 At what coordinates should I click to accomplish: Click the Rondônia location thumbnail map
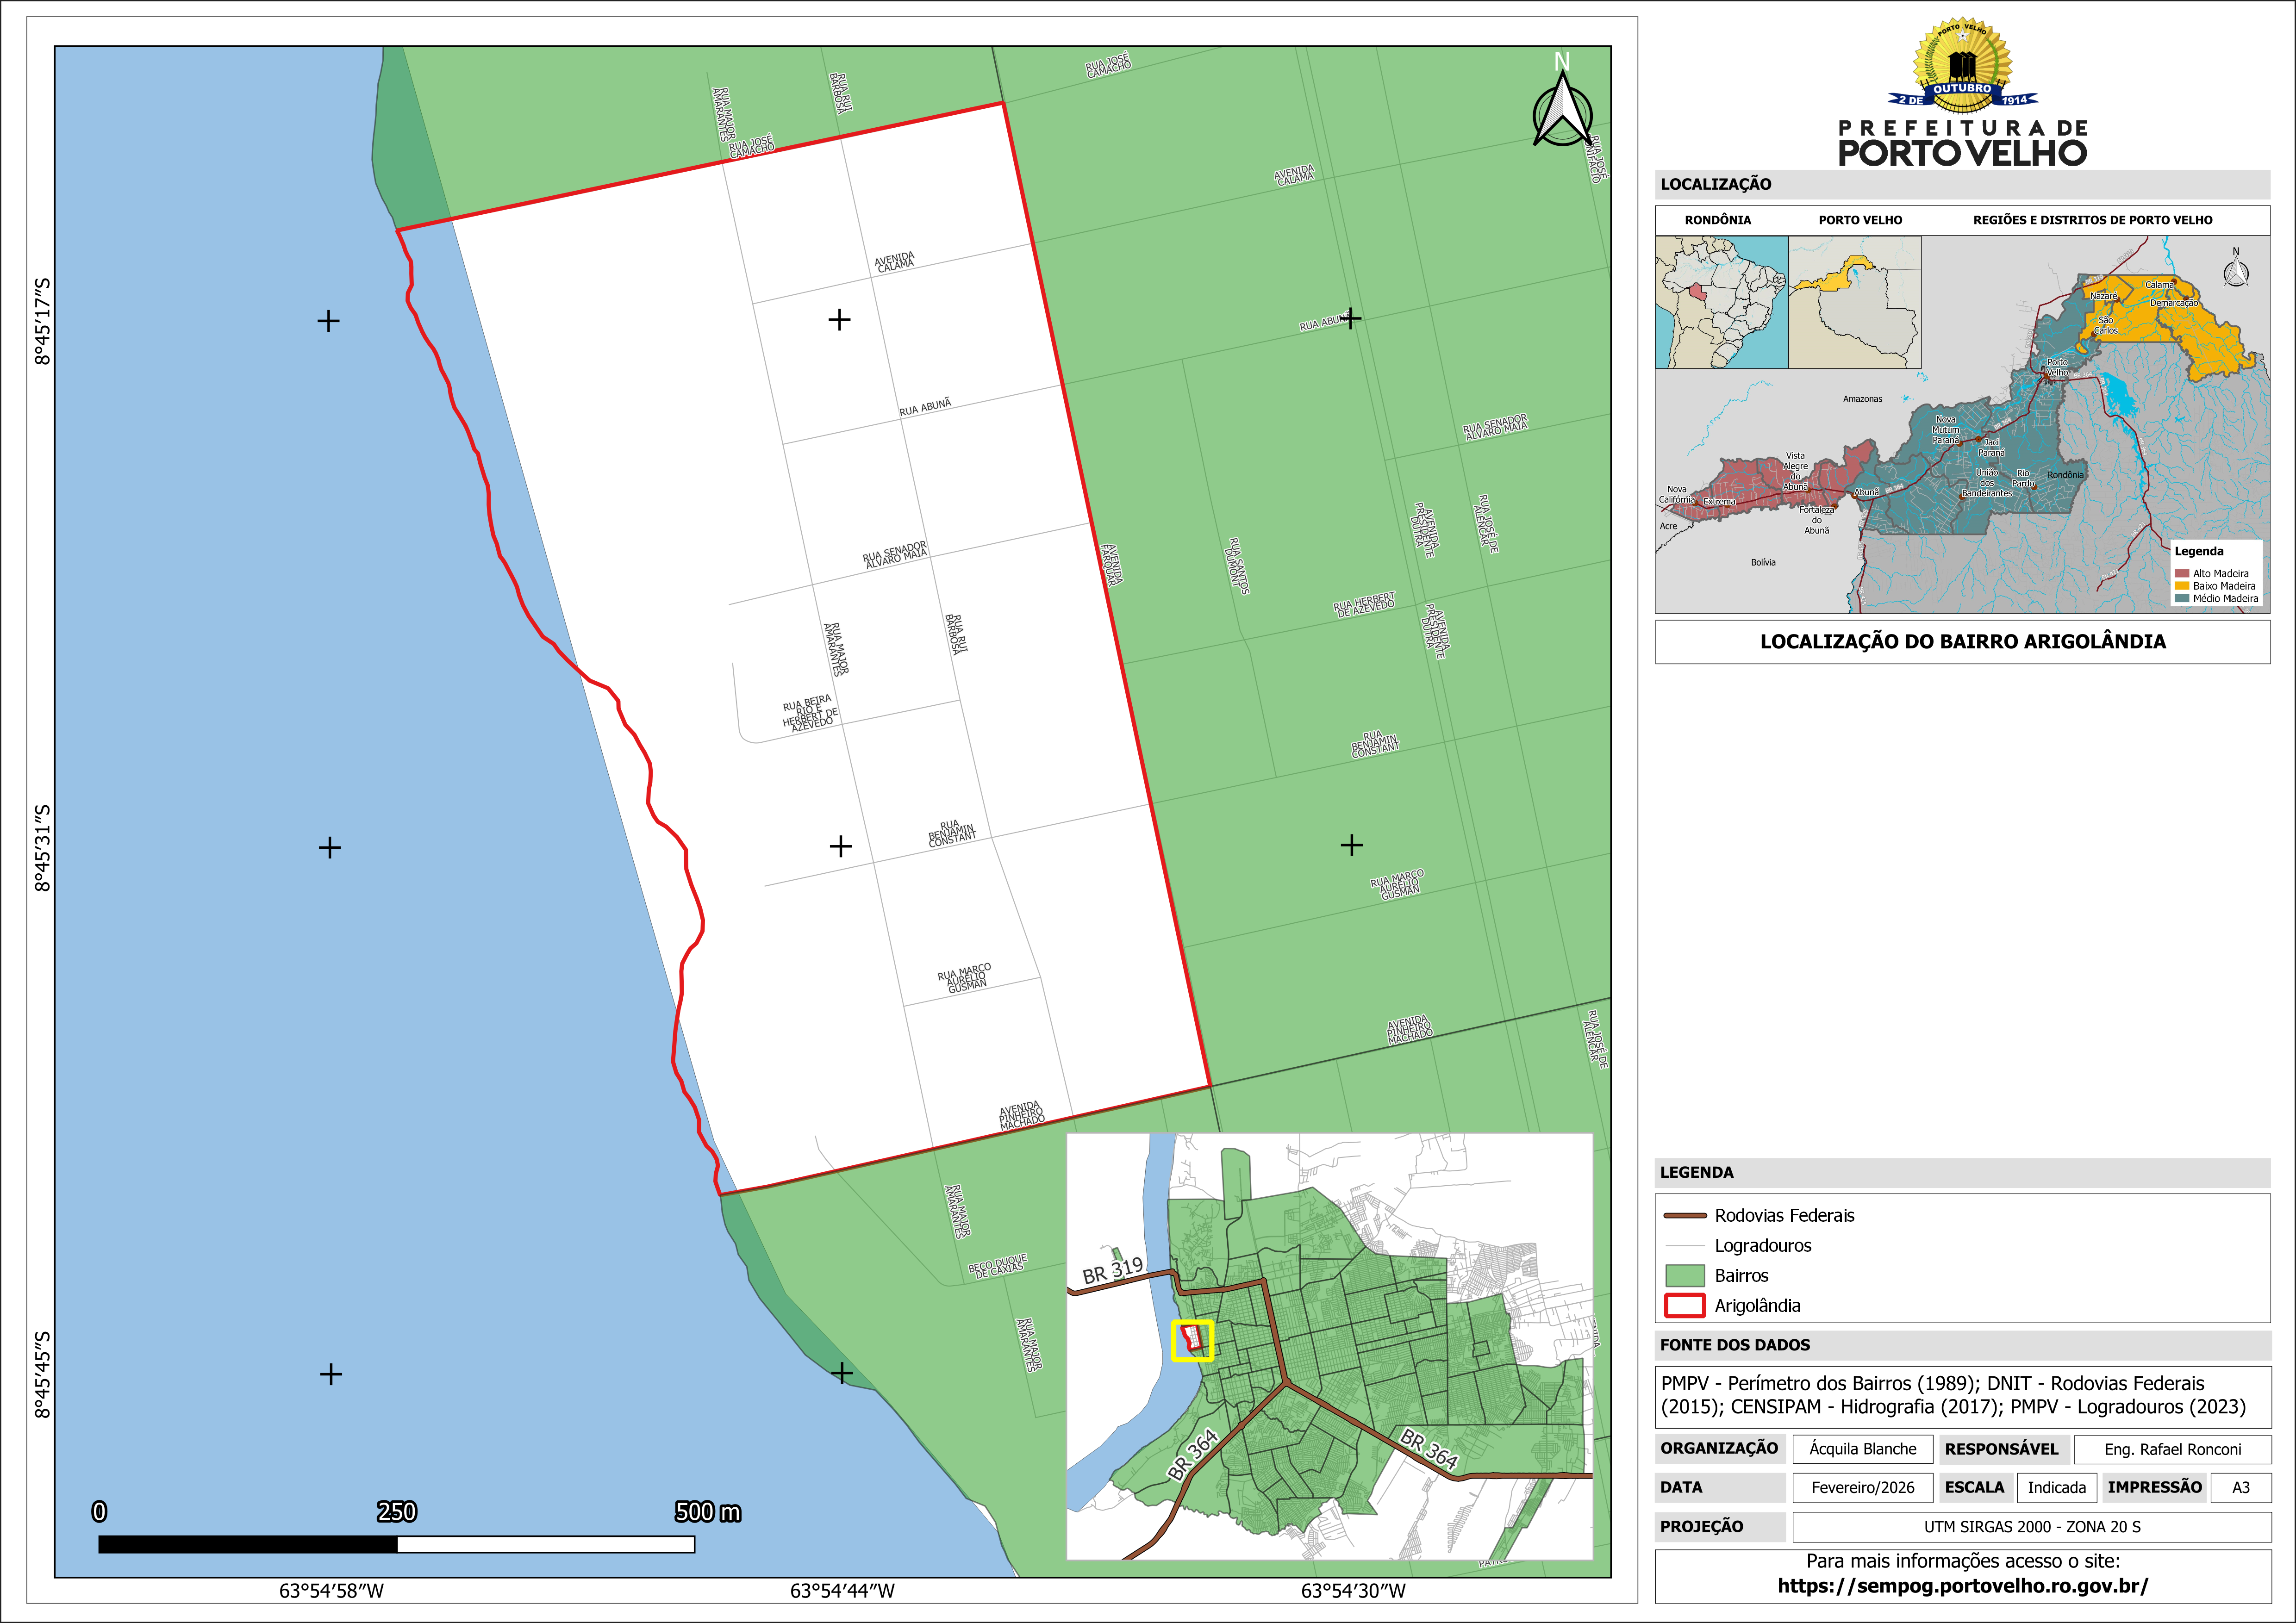click(x=1721, y=302)
